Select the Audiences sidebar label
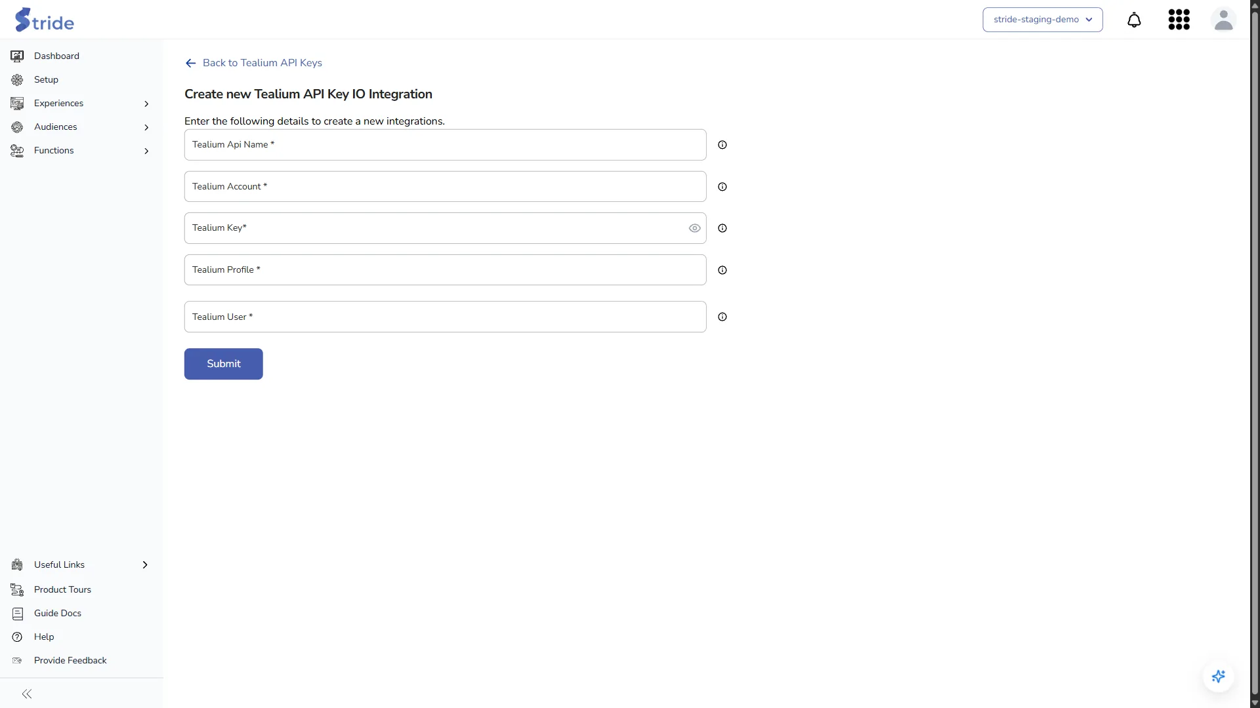Image resolution: width=1260 pixels, height=708 pixels. (55, 127)
